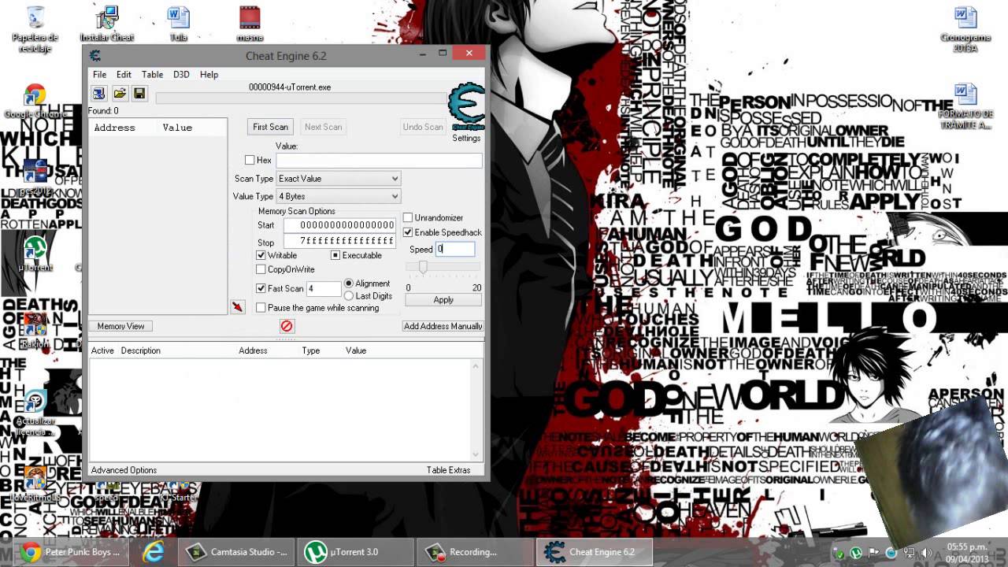Enable the Hex checkbox
The height and width of the screenshot is (567, 1008).
coord(250,160)
